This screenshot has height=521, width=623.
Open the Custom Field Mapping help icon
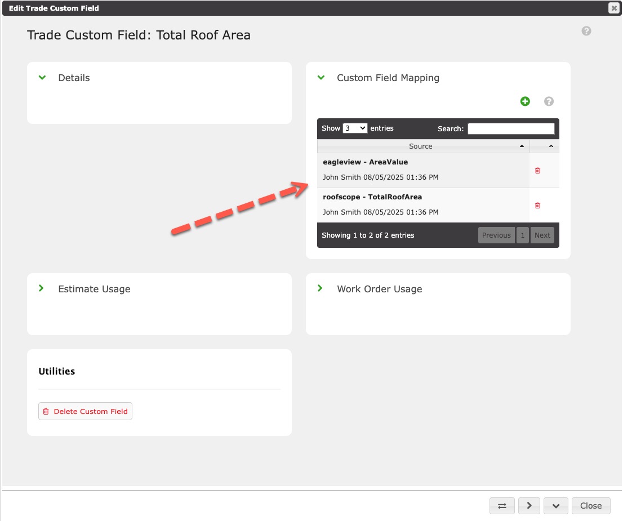click(549, 101)
